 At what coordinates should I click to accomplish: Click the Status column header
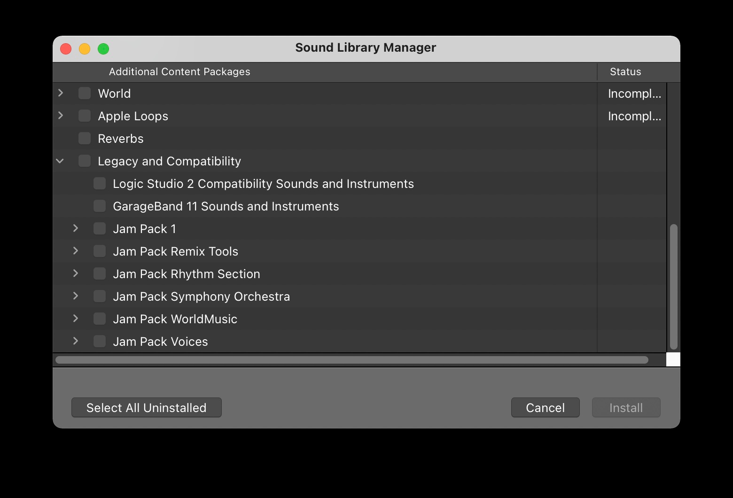(x=625, y=72)
